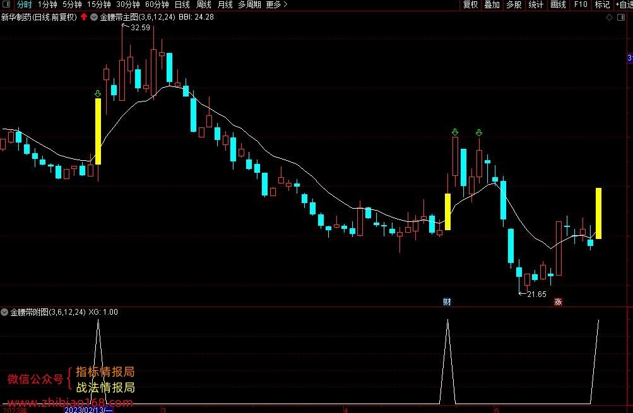The height and width of the screenshot is (413, 633).
Task: Select the 5分钟 period tab
Action: click(x=72, y=5)
